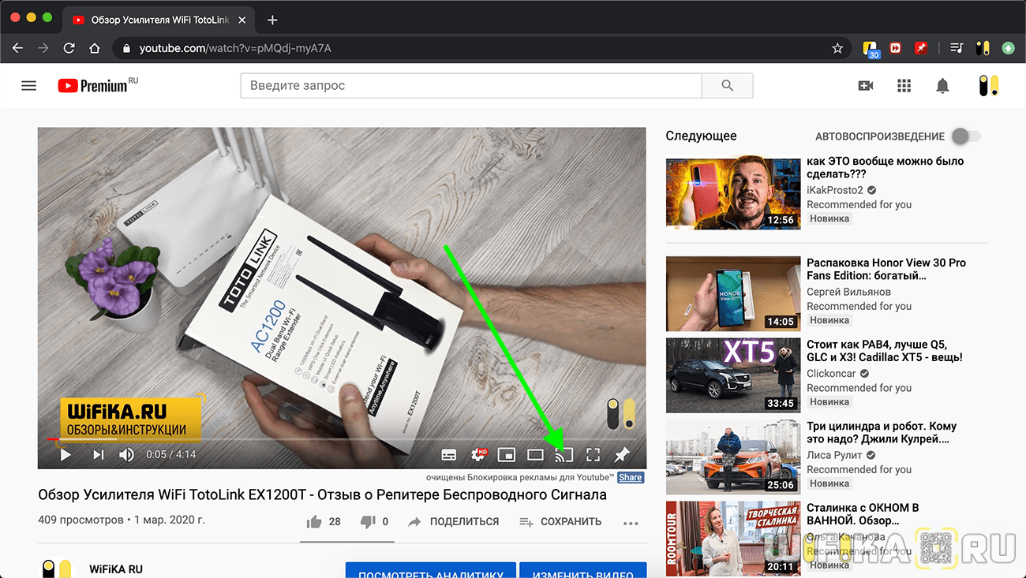Viewport: 1026px width, 578px height.
Task: Toggle the autoplay switch
Action: (965, 136)
